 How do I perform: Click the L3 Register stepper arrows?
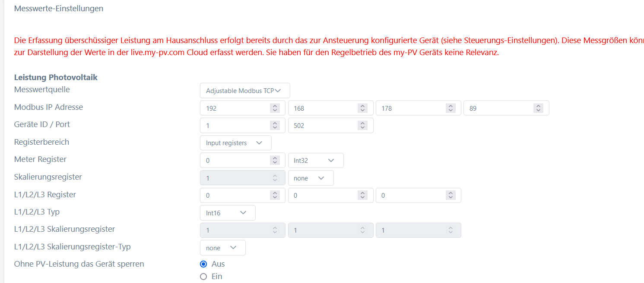(x=450, y=195)
